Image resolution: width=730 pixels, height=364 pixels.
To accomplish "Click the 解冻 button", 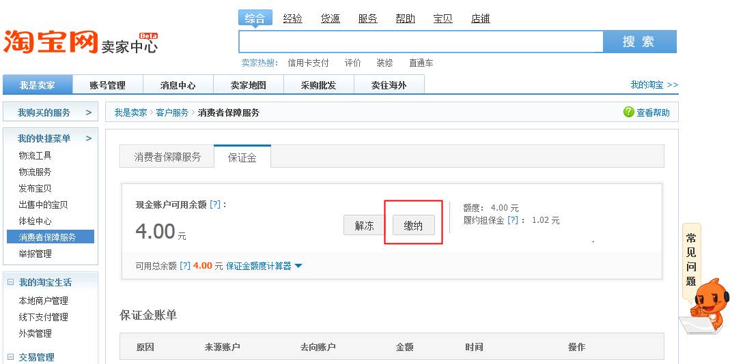I will tap(364, 226).
